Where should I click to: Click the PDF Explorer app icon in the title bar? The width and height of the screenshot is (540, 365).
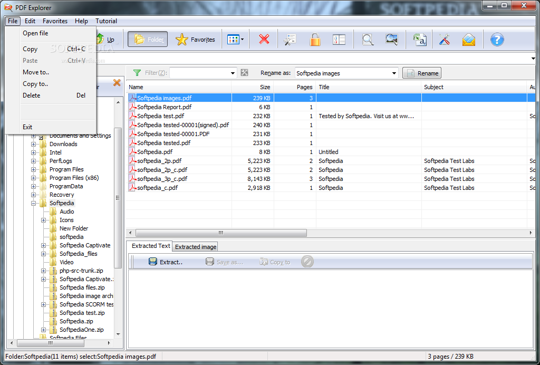click(x=8, y=7)
